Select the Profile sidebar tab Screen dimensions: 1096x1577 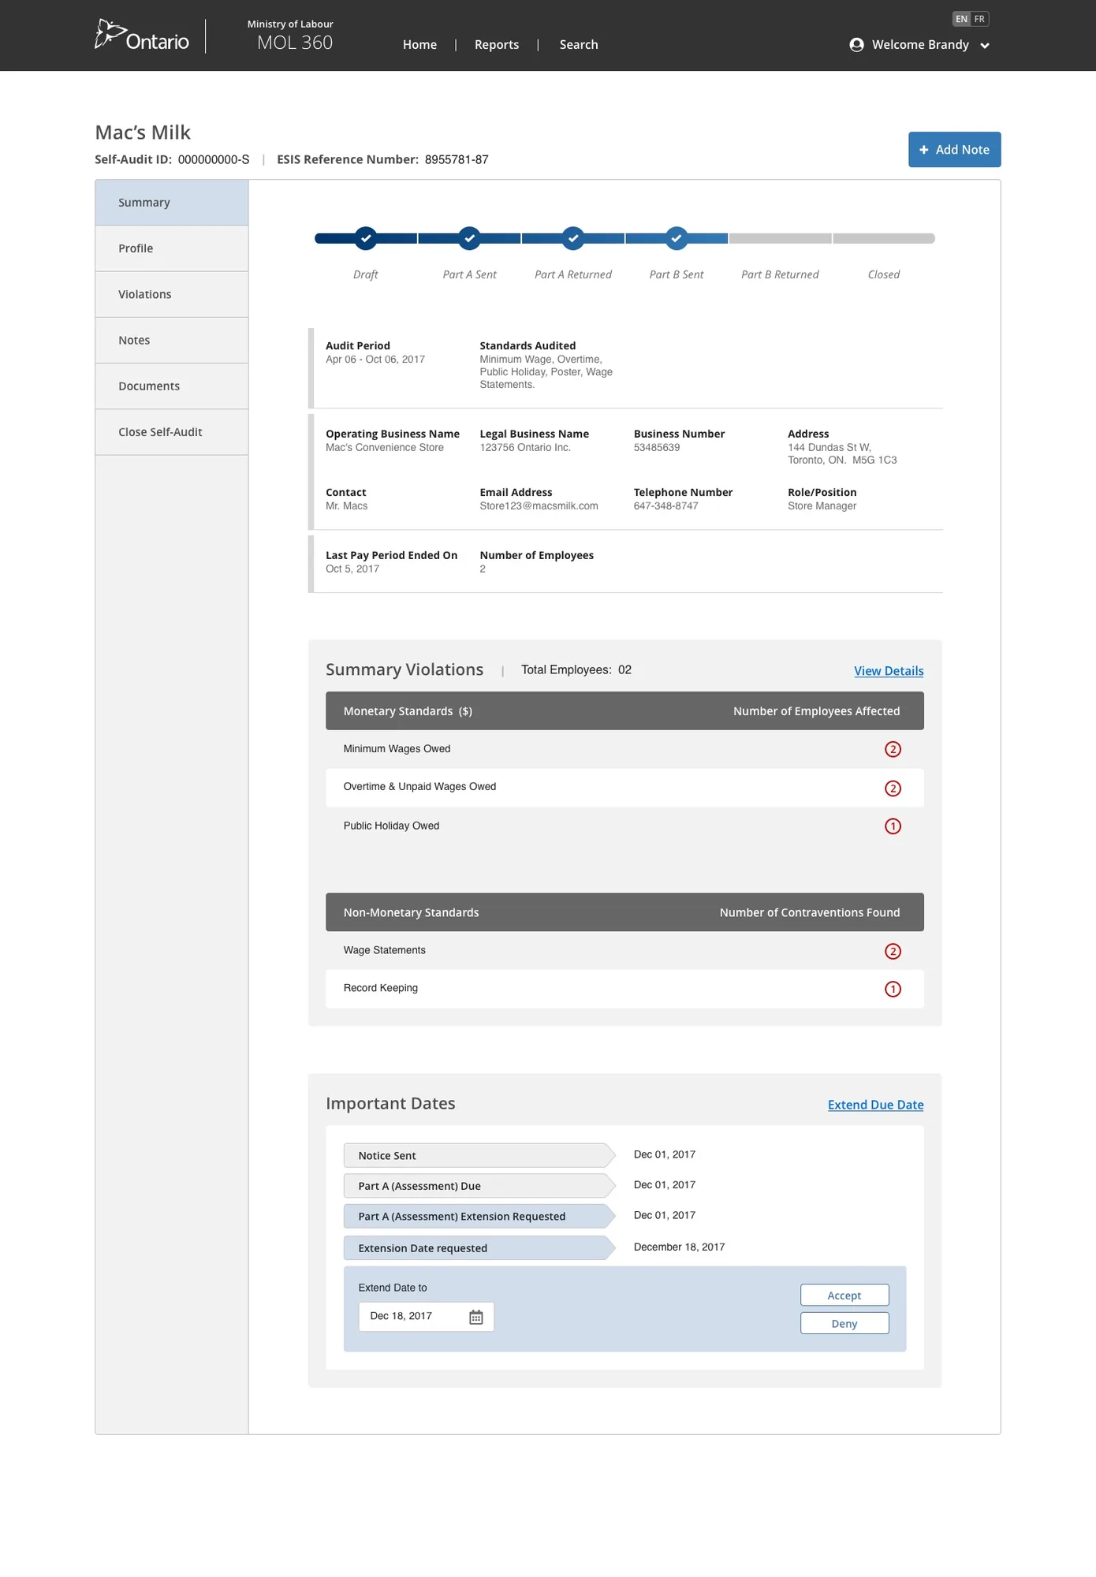[172, 248]
